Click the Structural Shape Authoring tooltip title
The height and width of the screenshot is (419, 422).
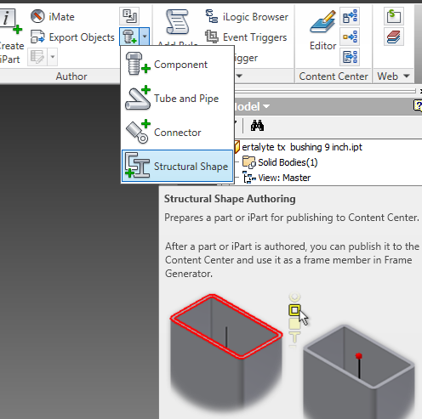click(230, 199)
